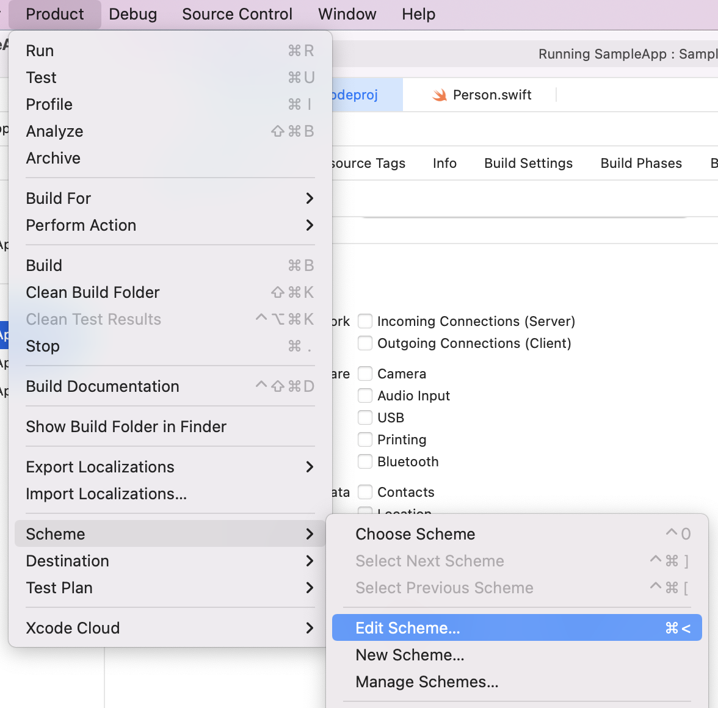Open the Build Phases tab
718x708 pixels.
pos(641,164)
